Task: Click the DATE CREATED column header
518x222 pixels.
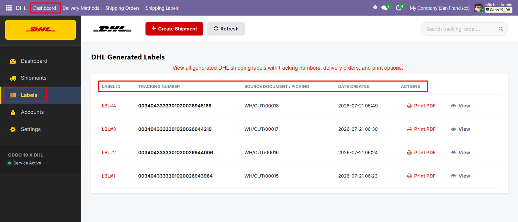Action: [354, 86]
